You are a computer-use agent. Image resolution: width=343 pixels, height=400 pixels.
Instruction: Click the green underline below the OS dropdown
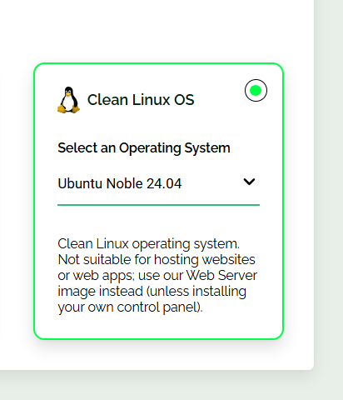point(158,205)
